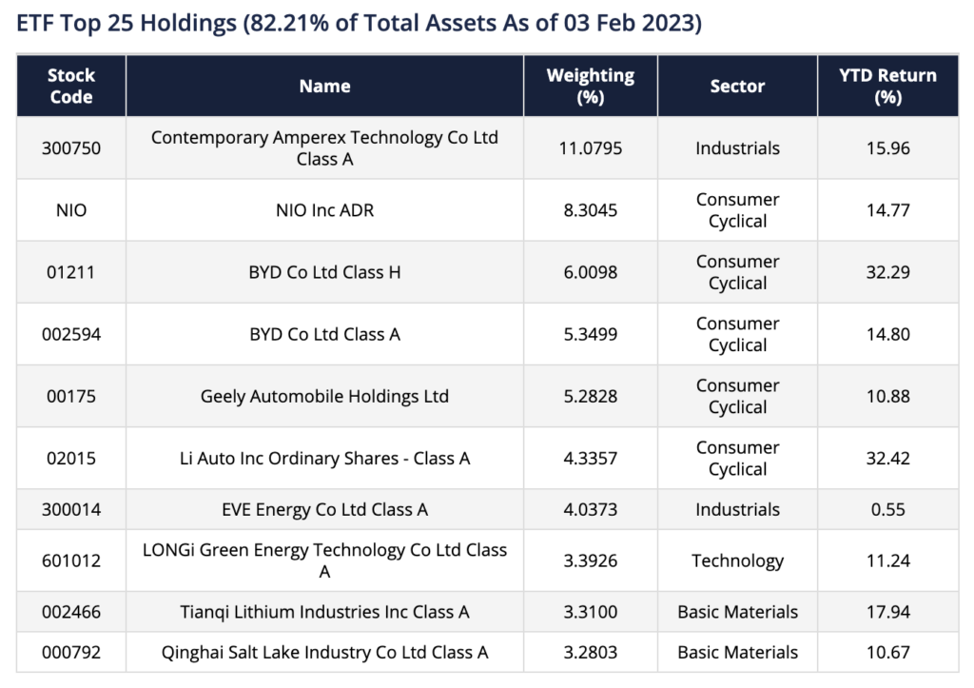974x688 pixels.
Task: Click Contemporary Amperex Technology Co Ltd Class A
Action: coord(325,147)
